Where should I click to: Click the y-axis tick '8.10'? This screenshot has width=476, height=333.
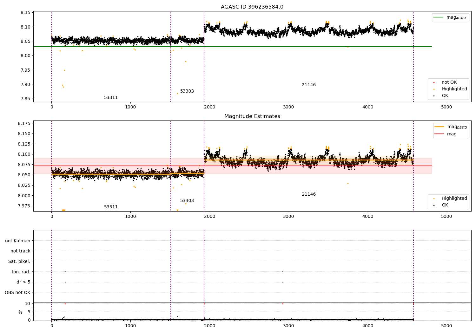coord(25,27)
